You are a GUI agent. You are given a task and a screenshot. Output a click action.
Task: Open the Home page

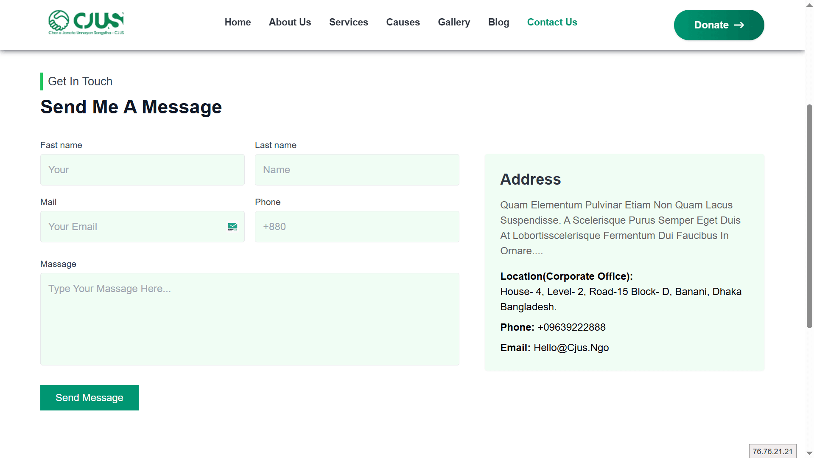[238, 22]
